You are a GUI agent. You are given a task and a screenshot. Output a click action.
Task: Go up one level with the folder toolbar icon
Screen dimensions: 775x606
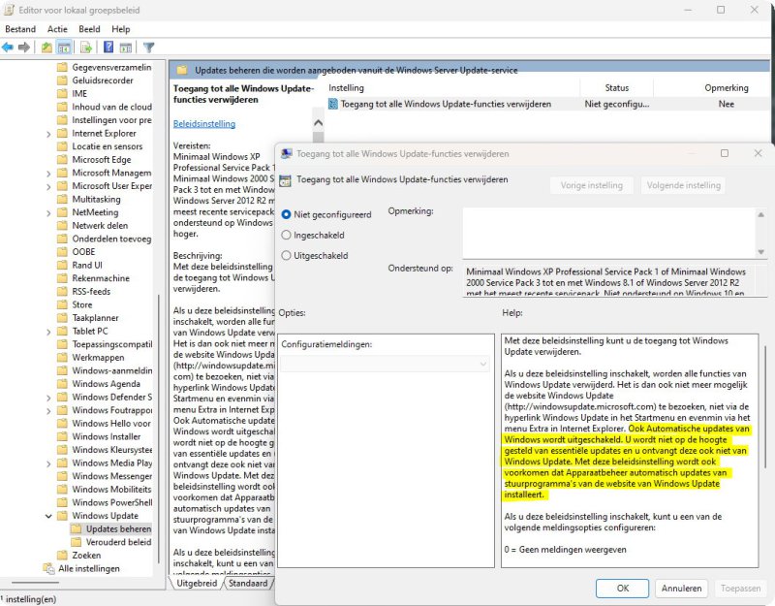46,48
